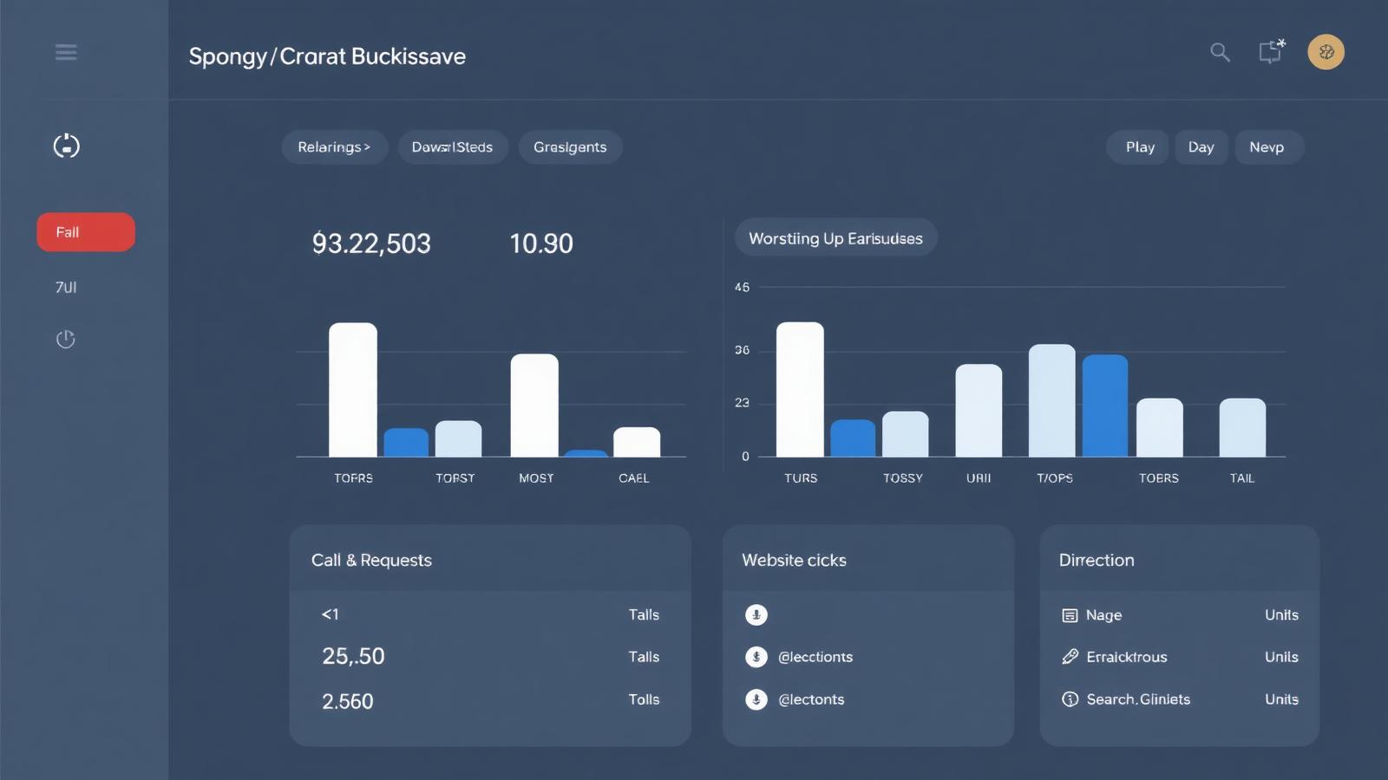
Task: Click the Call & Requests heading
Action: (x=371, y=561)
